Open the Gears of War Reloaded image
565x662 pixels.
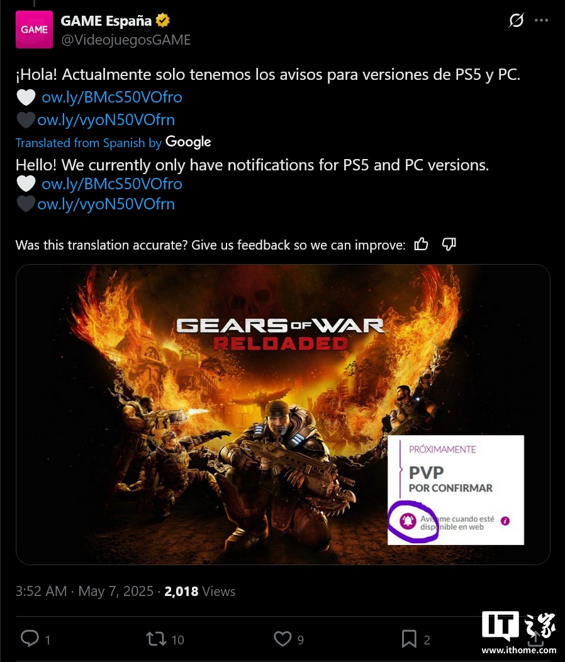click(282, 414)
